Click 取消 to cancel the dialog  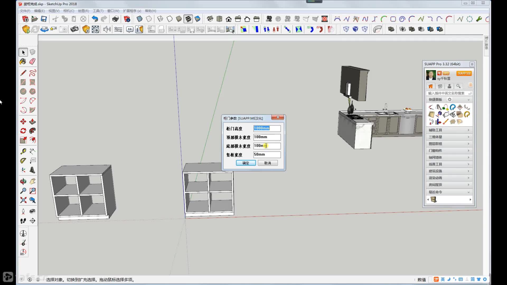coord(268,163)
